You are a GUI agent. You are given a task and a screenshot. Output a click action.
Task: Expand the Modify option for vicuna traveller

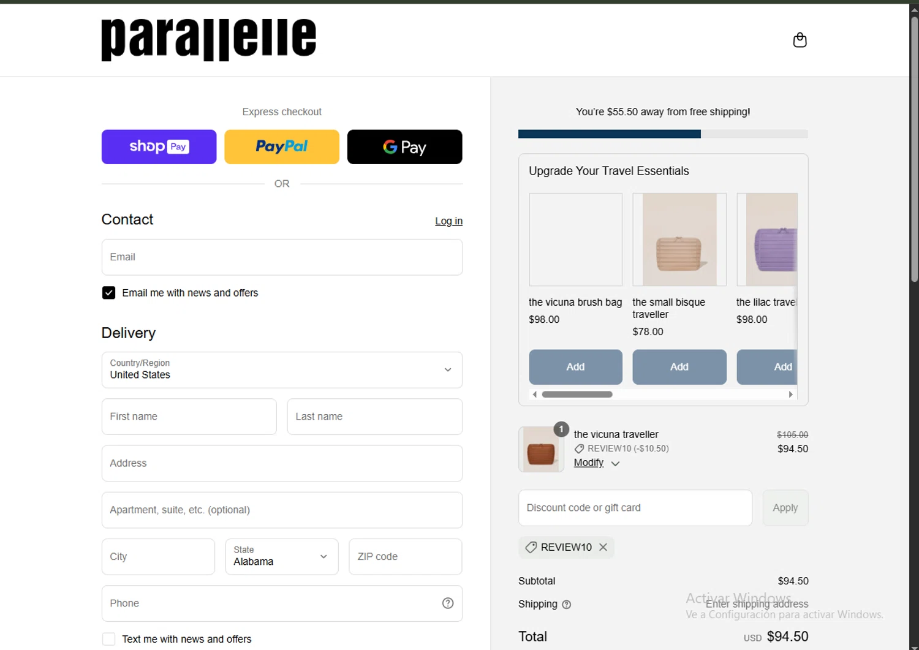click(597, 463)
